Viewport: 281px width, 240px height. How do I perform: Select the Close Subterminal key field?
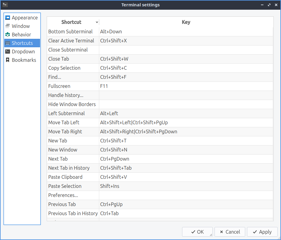186,50
